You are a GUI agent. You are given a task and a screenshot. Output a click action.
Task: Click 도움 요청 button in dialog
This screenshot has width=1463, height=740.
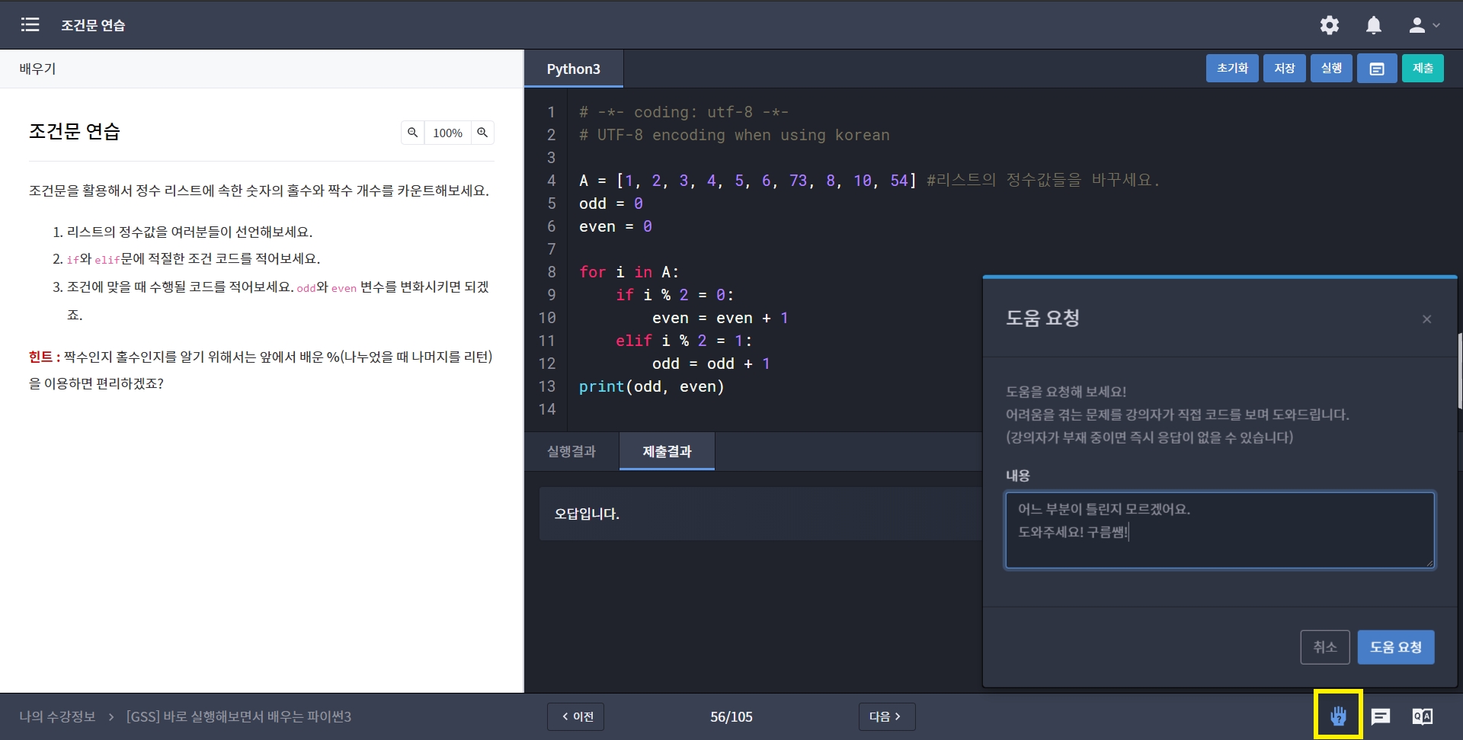point(1395,647)
